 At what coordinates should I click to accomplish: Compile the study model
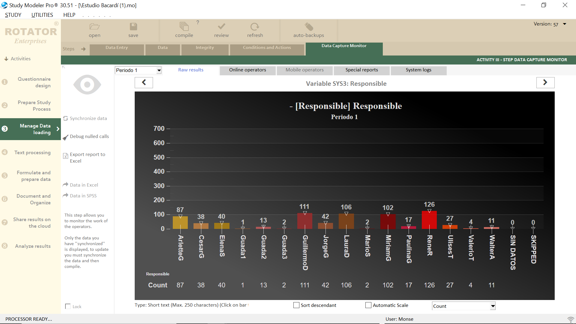(x=184, y=29)
